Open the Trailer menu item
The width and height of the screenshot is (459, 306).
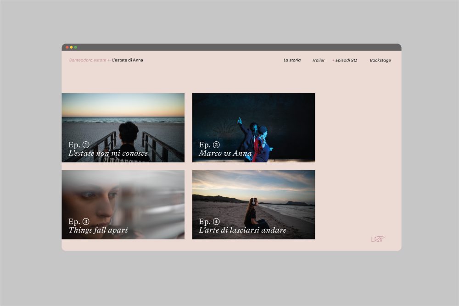[318, 60]
